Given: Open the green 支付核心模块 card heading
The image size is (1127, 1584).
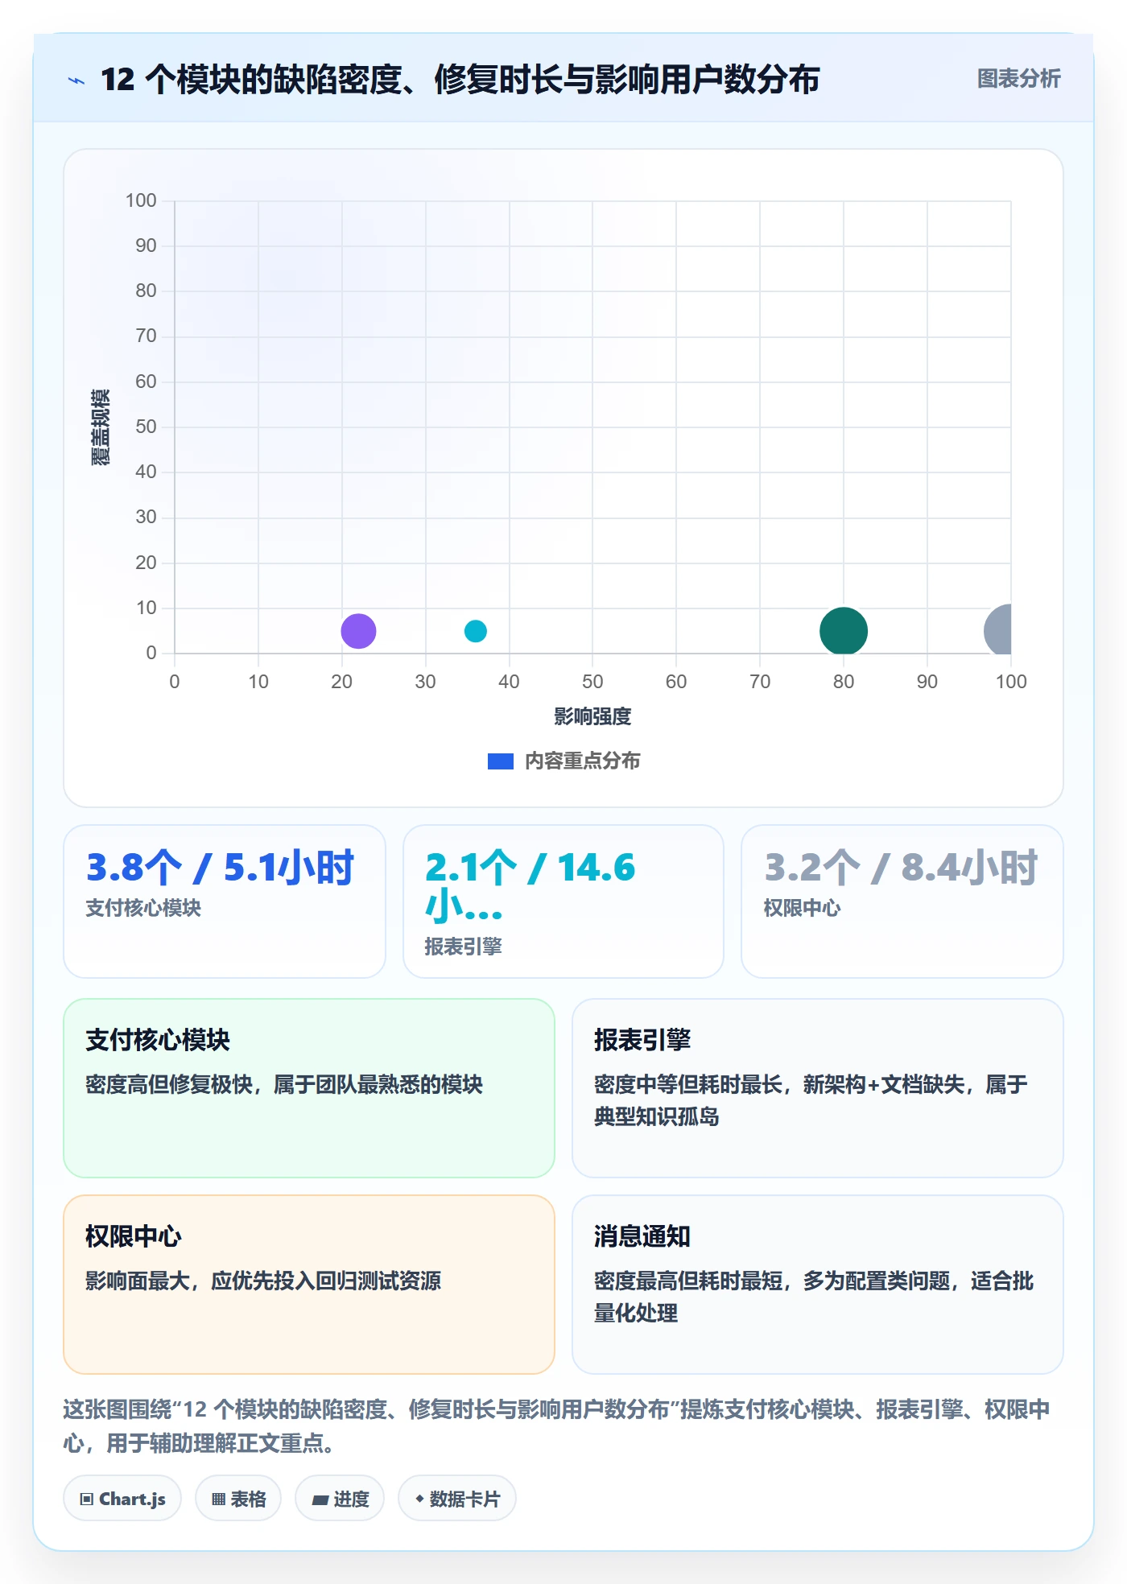Looking at the screenshot, I should click(x=158, y=1040).
